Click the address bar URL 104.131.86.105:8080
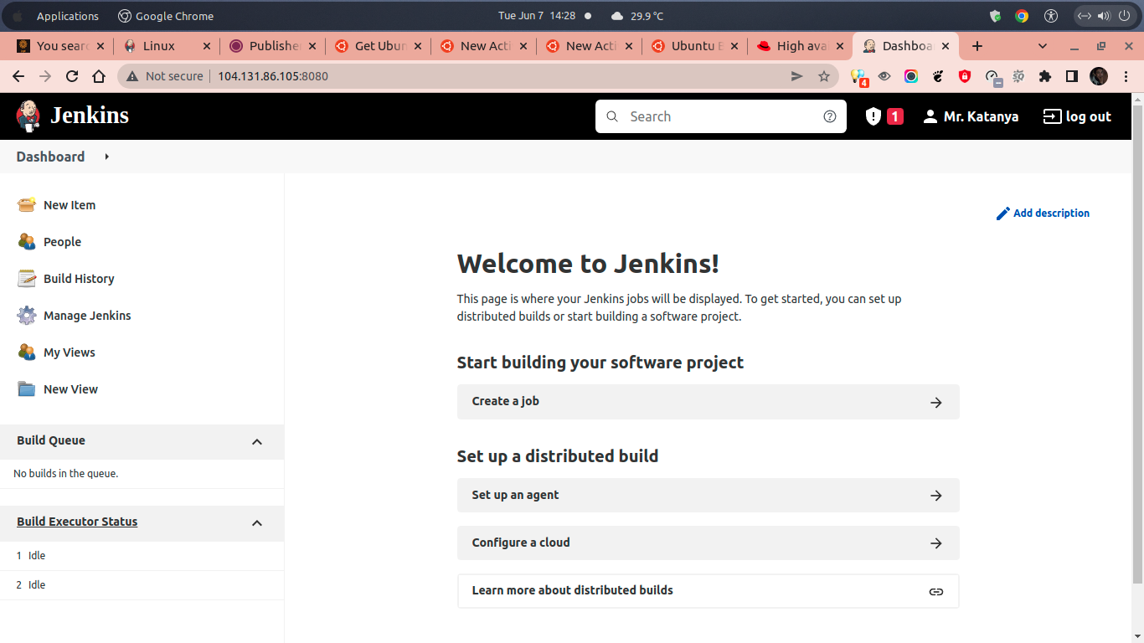Viewport: 1144px width, 643px height. click(x=273, y=76)
